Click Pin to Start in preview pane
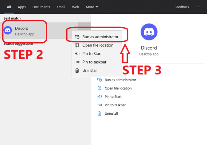 click(113, 97)
